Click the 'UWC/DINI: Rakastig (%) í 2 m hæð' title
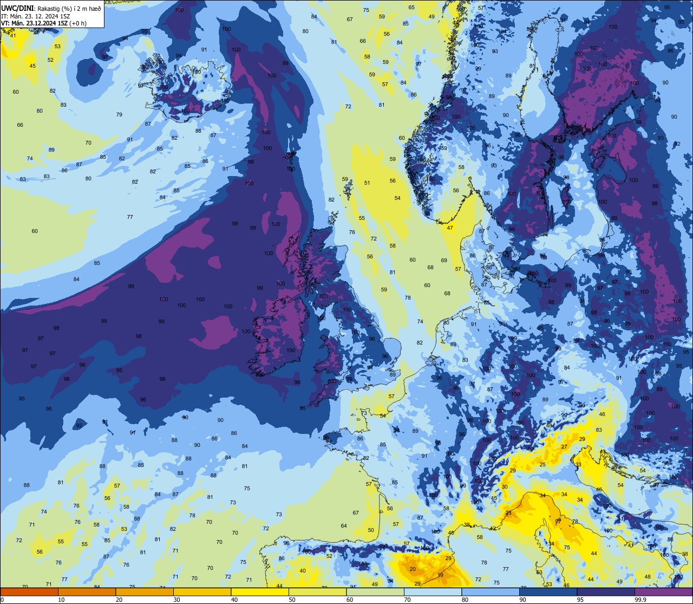The height and width of the screenshot is (604, 693). point(51,9)
